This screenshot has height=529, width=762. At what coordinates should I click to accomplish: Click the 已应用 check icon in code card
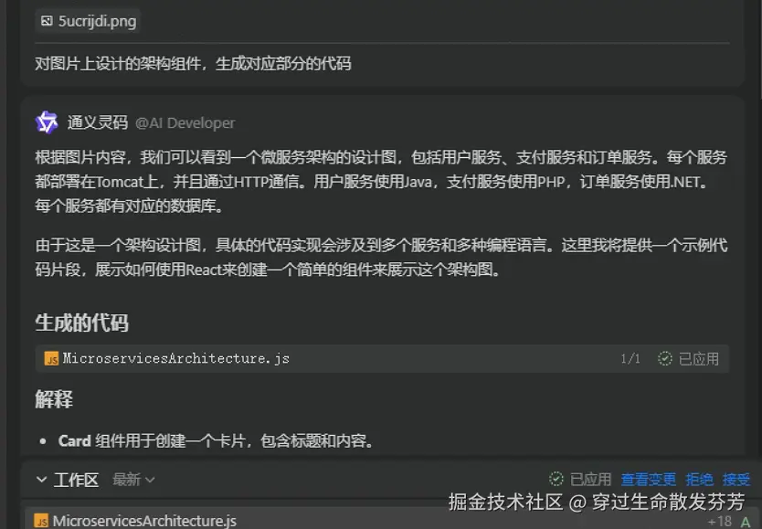point(664,358)
